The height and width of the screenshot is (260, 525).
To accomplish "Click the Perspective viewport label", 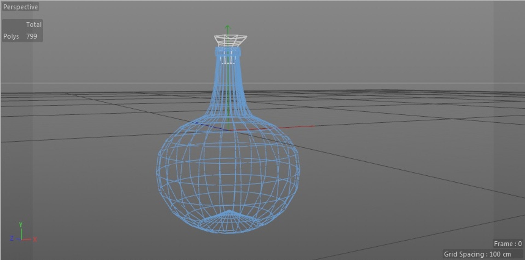I will tap(21, 7).
